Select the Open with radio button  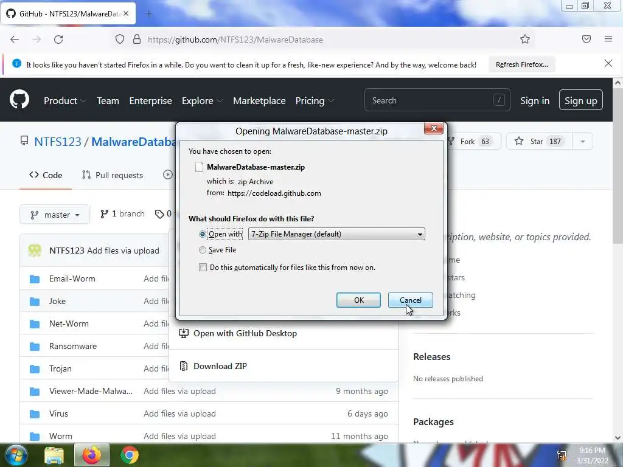point(203,234)
